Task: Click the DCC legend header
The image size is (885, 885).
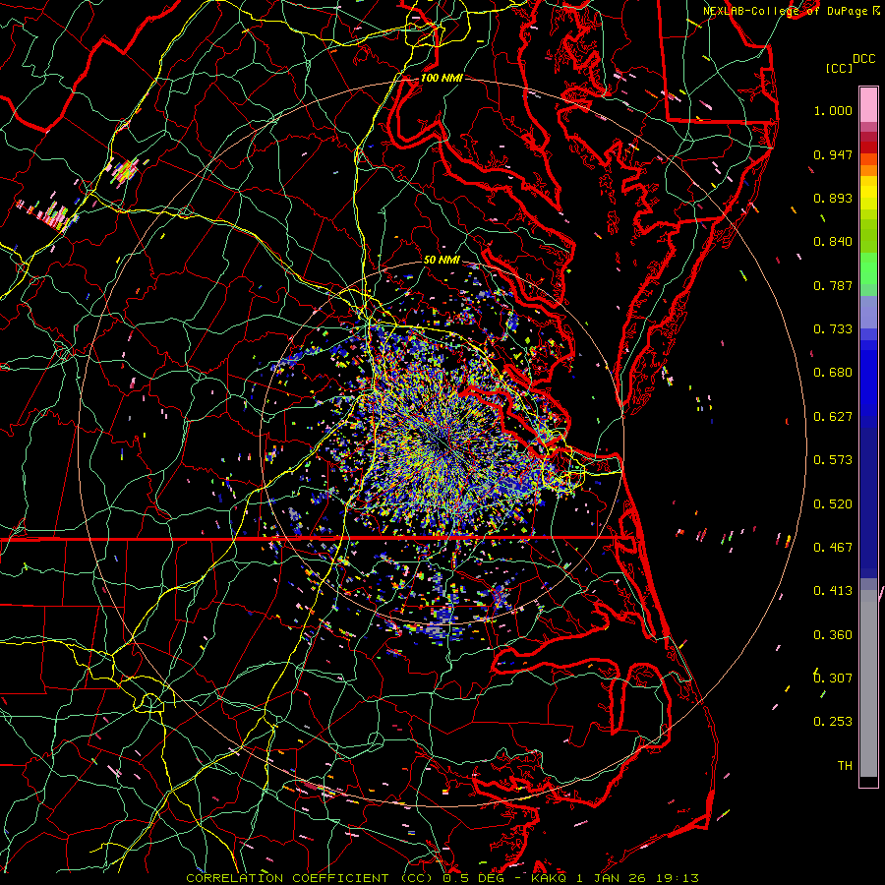Action: coord(863,59)
